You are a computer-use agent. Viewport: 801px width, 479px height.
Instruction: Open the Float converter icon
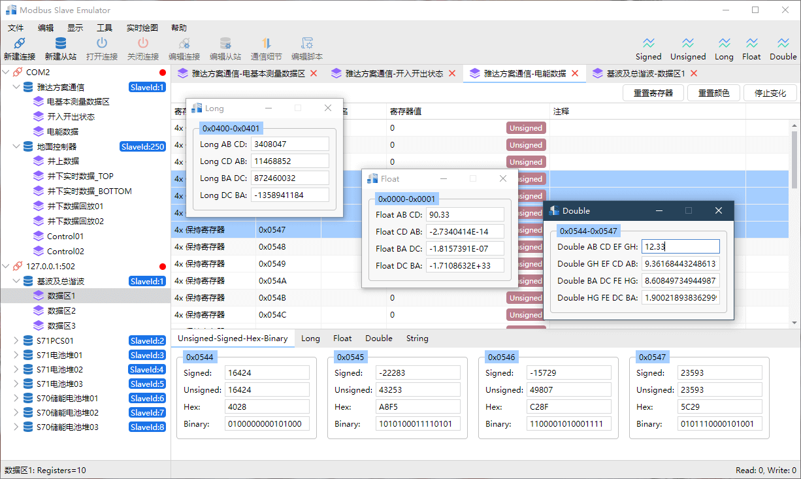tap(751, 44)
